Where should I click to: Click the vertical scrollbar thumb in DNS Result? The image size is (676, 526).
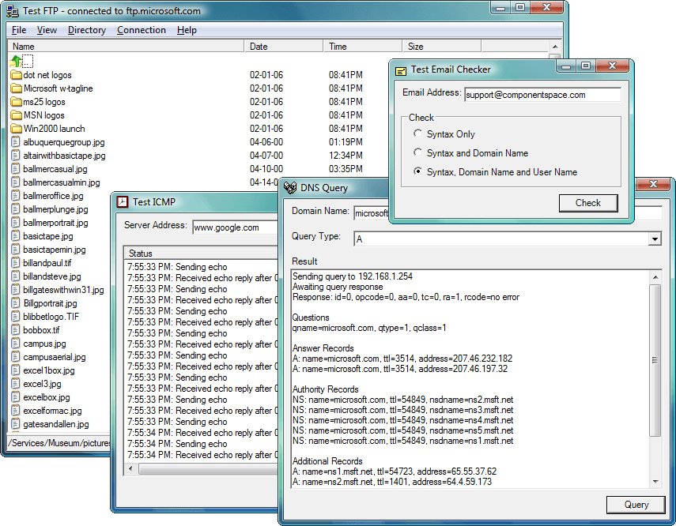click(655, 360)
